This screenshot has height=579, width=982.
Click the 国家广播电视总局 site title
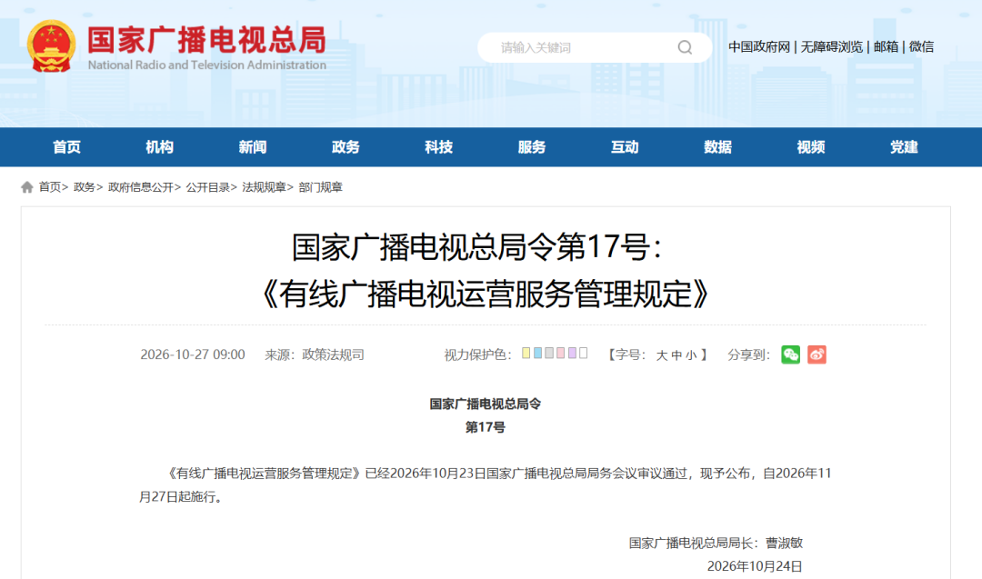[x=206, y=40]
